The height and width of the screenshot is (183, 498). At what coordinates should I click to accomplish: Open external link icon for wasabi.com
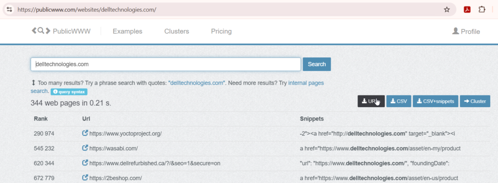coord(85,148)
